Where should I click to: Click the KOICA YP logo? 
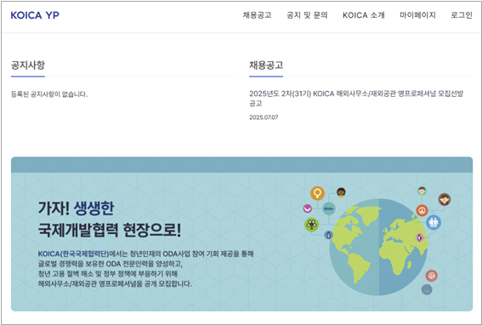[x=35, y=15]
